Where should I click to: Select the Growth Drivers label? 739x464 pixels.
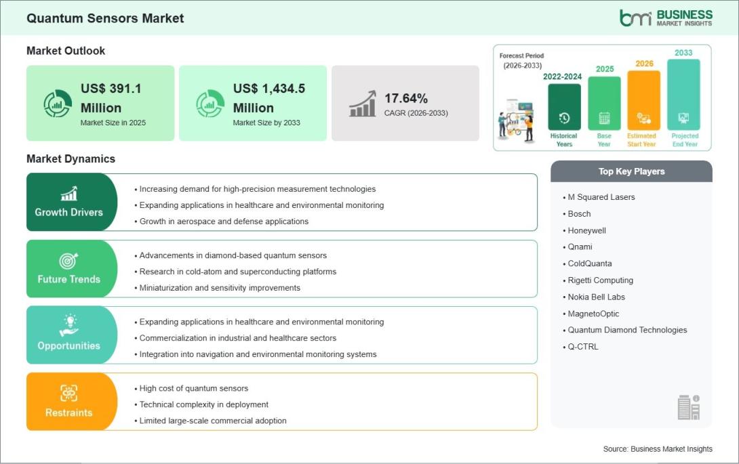pos(68,213)
